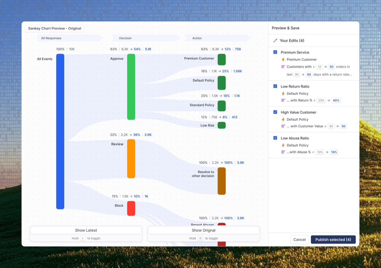The height and width of the screenshot is (268, 381).
Task: Click the purple lines icon beside 'Customers with'
Action: pos(283,67)
